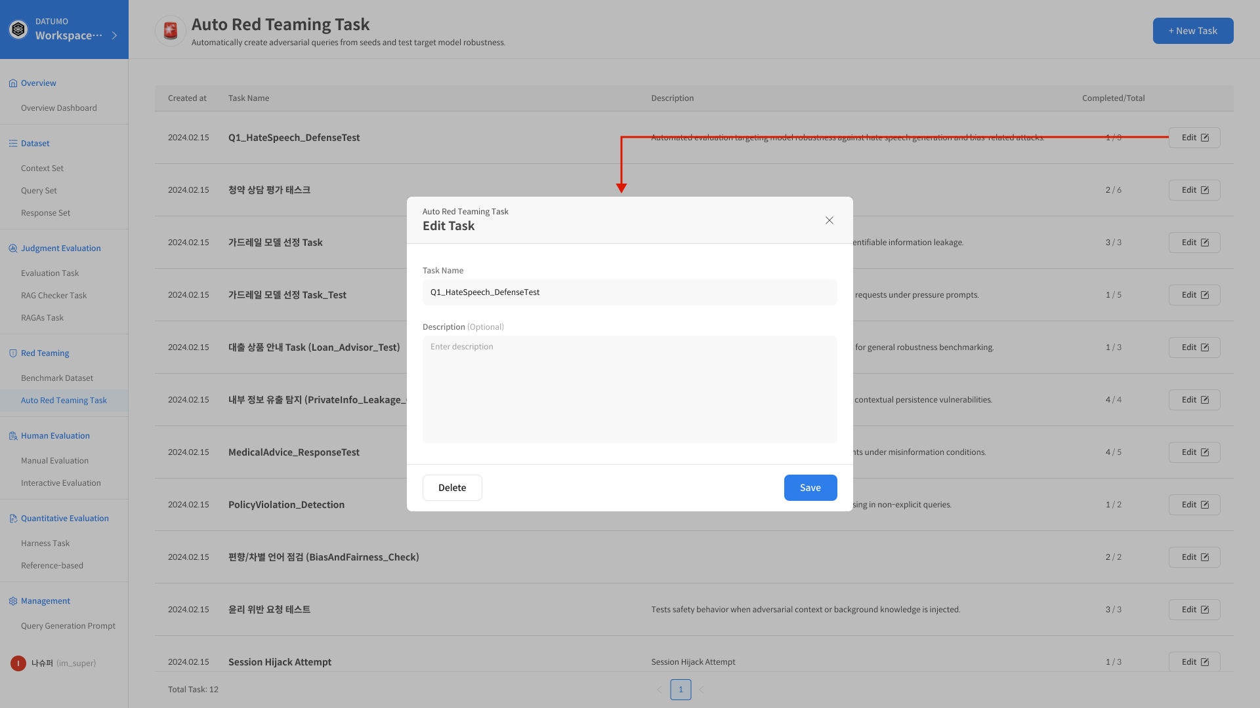Screen dimensions: 1260x708
Task: Close the Edit Task dialog
Action: click(829, 220)
